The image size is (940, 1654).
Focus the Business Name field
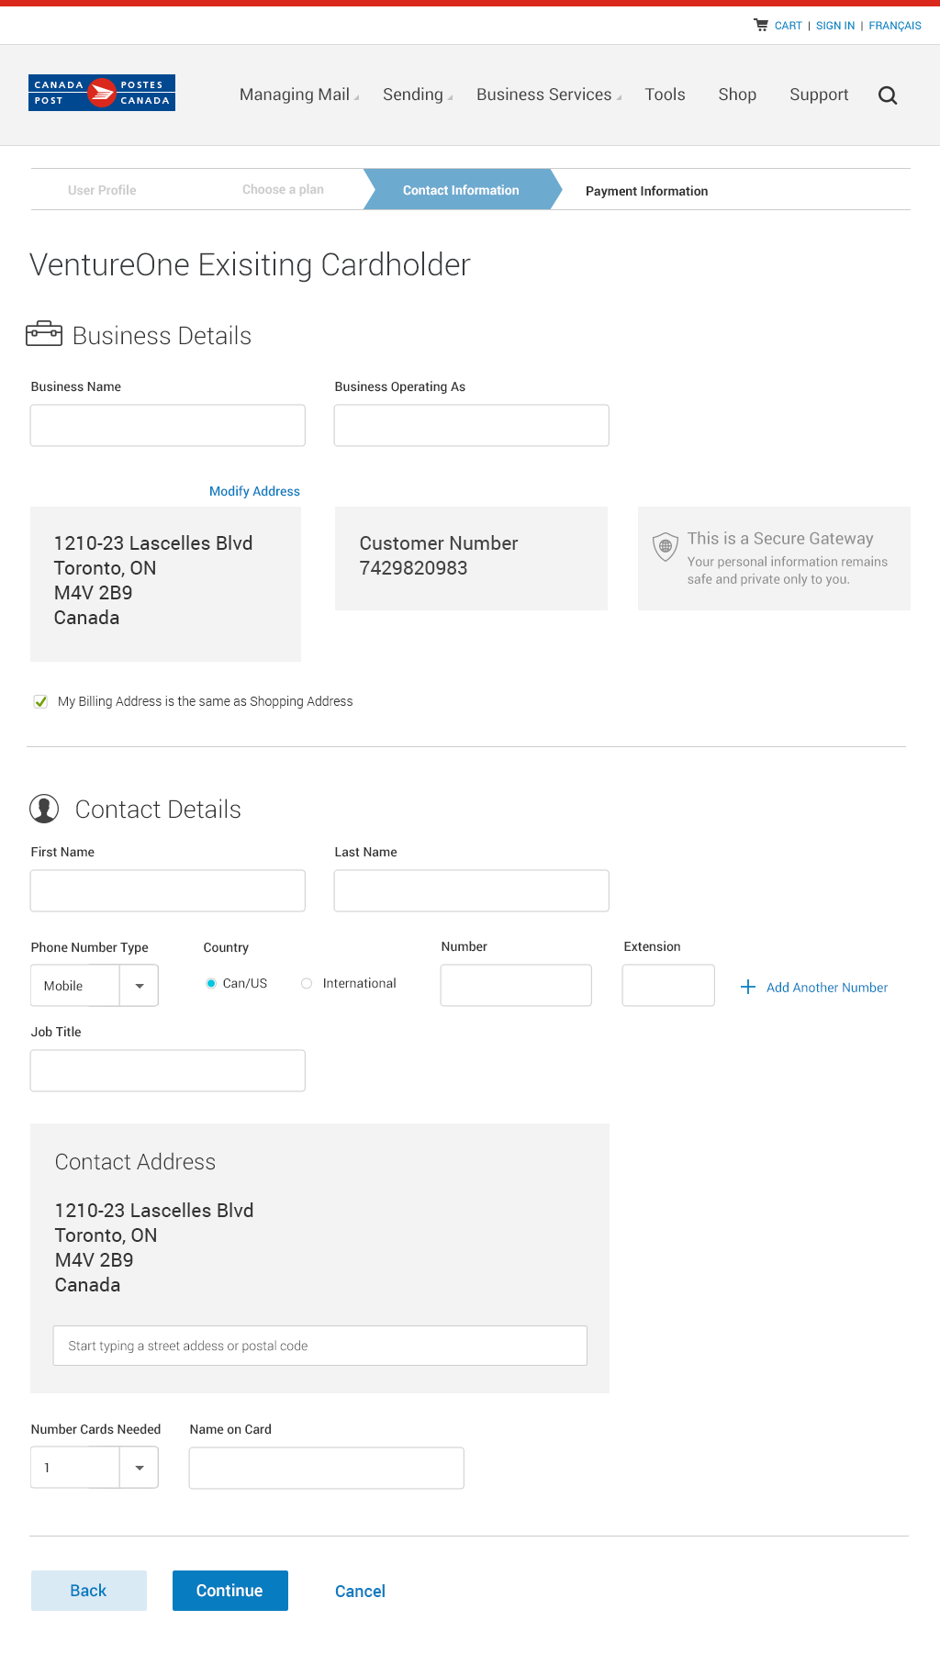(168, 425)
